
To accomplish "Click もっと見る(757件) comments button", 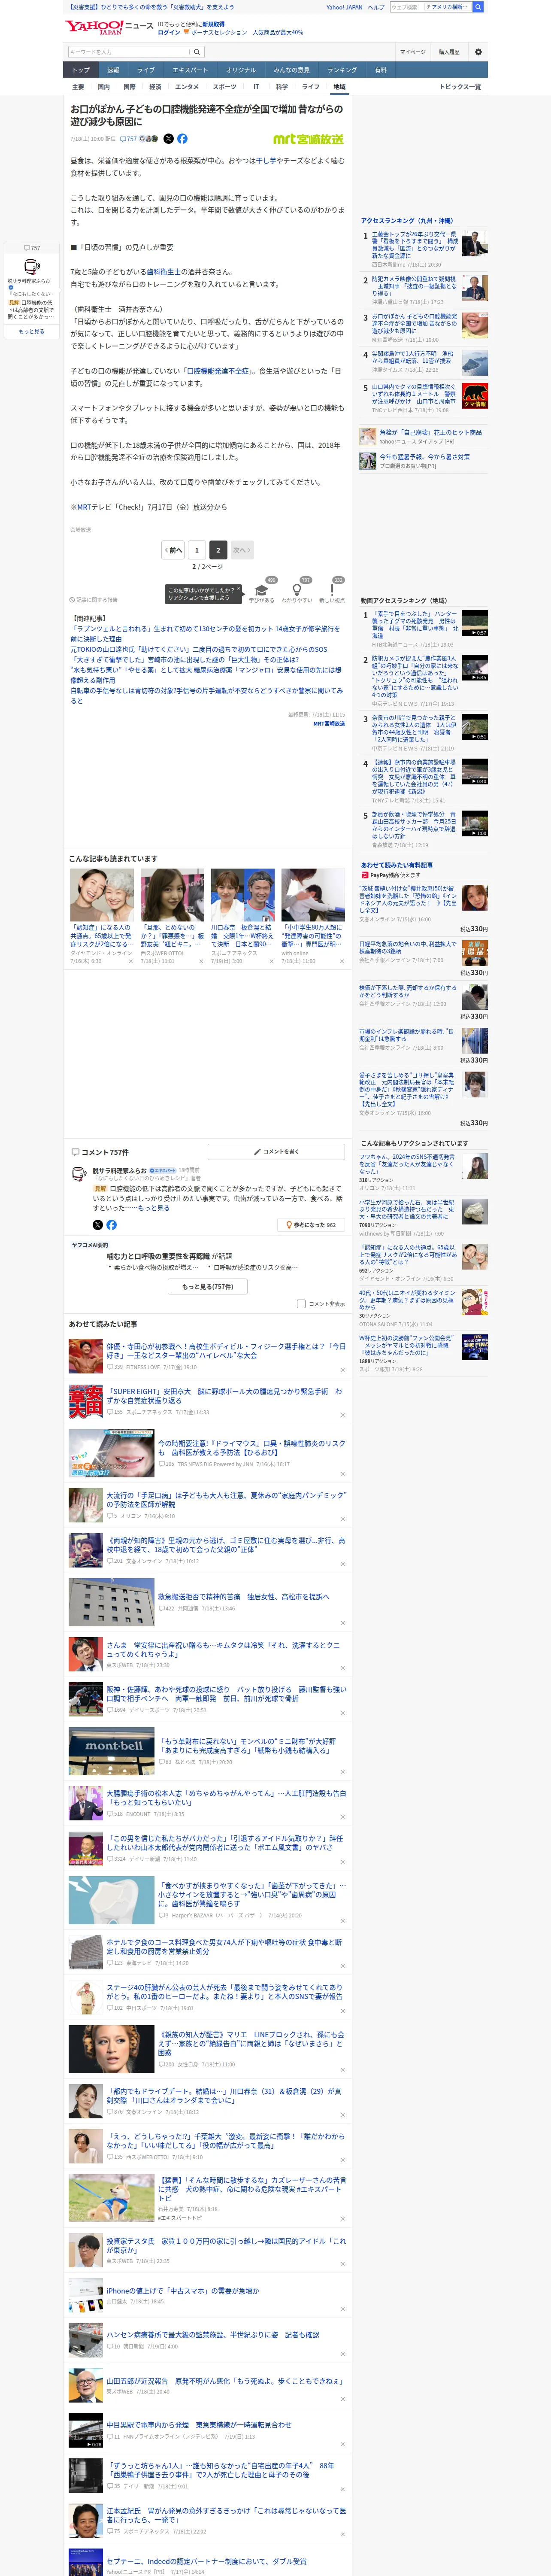I will 208,1287.
